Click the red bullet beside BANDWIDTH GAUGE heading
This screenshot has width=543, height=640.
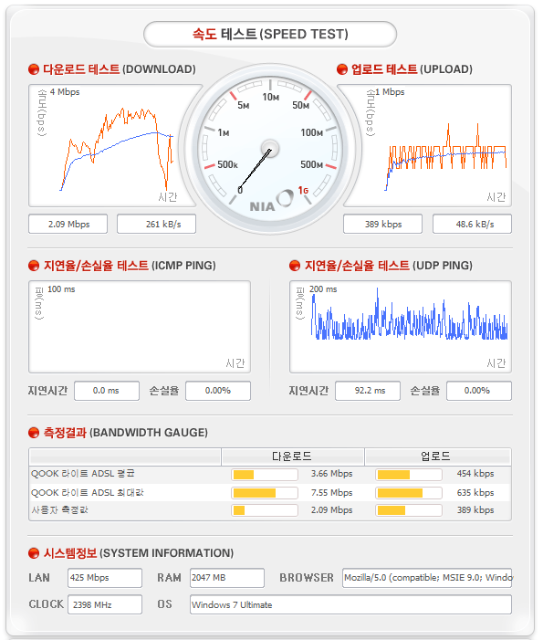point(34,433)
